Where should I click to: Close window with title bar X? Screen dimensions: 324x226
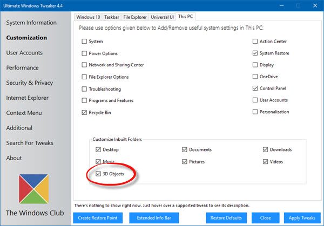pyautogui.click(x=315, y=5)
